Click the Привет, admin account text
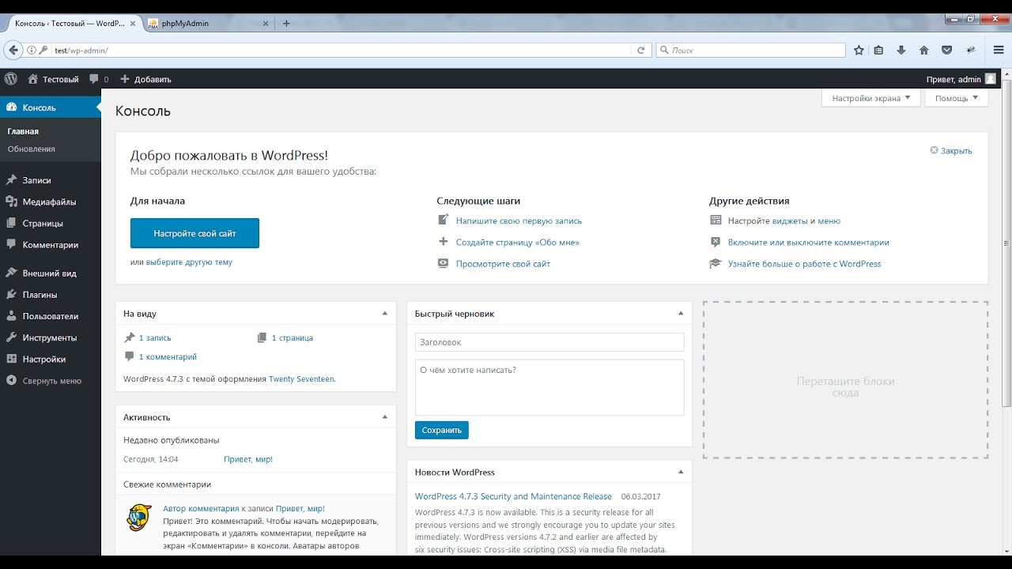This screenshot has width=1012, height=569. point(953,79)
